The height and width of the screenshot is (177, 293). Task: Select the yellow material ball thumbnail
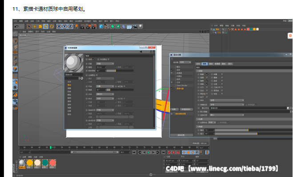click(x=30, y=163)
